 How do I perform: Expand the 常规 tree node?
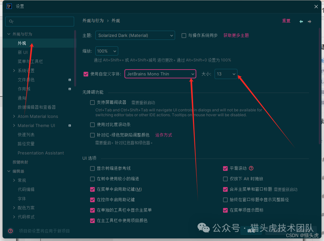coord(14,180)
